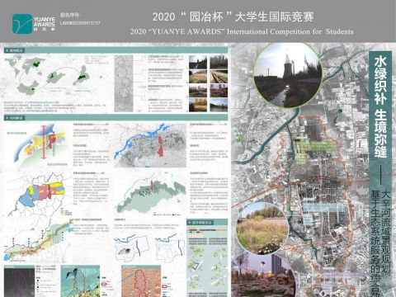Image resolution: width=396 pixels, height=297 pixels.
Task: Click the English subtitle YUANYE AWARDS International Competition for Students
Action: tap(242, 31)
